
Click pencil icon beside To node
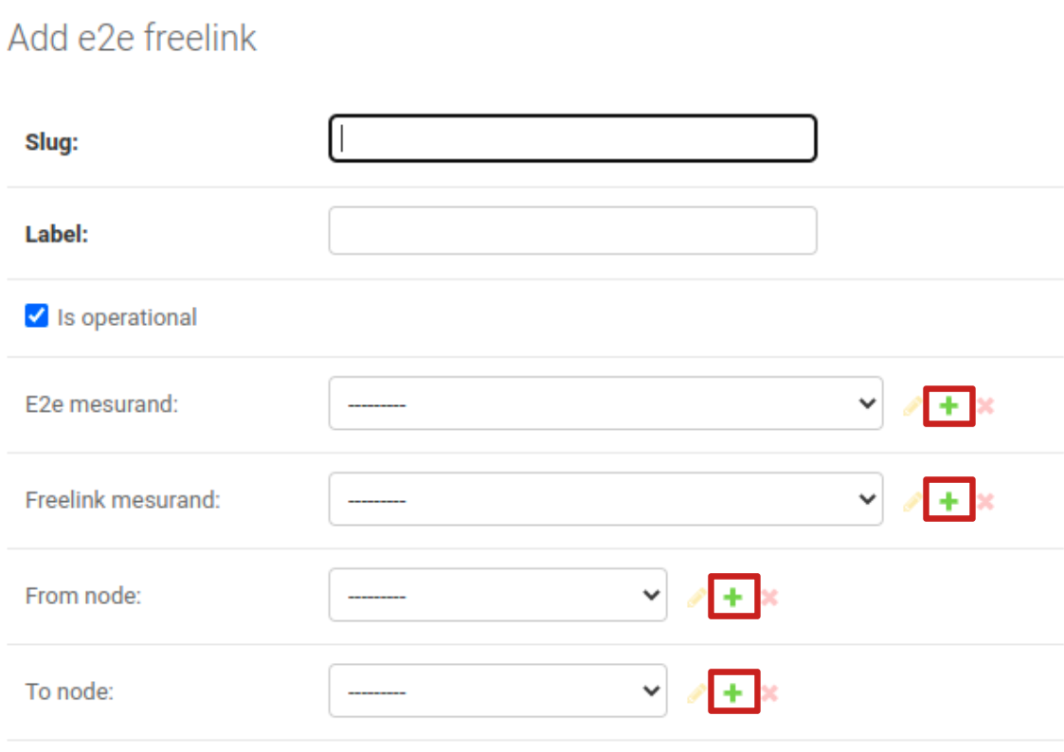click(x=696, y=693)
